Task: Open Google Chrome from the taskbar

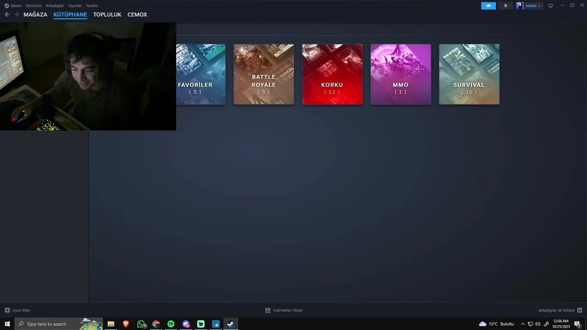Action: click(156, 324)
